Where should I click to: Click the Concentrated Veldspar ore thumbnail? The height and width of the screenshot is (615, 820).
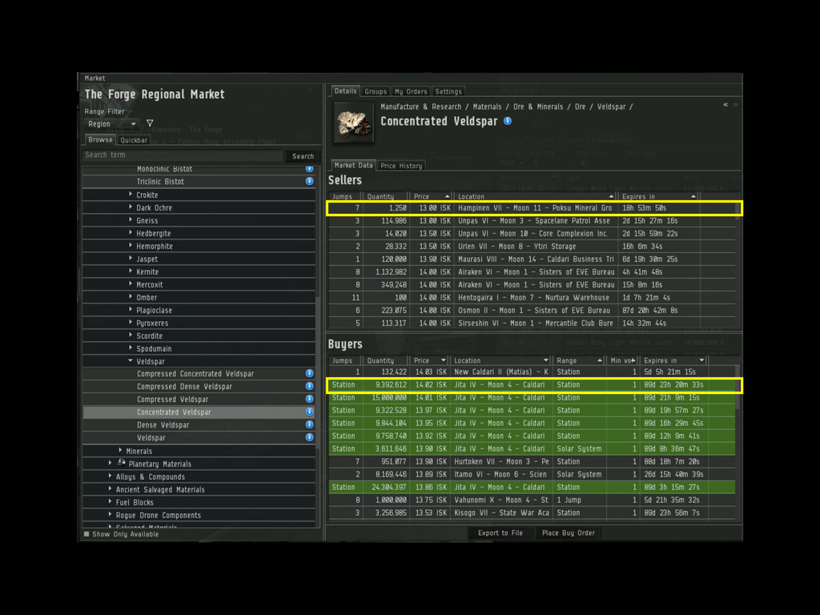pyautogui.click(x=353, y=123)
